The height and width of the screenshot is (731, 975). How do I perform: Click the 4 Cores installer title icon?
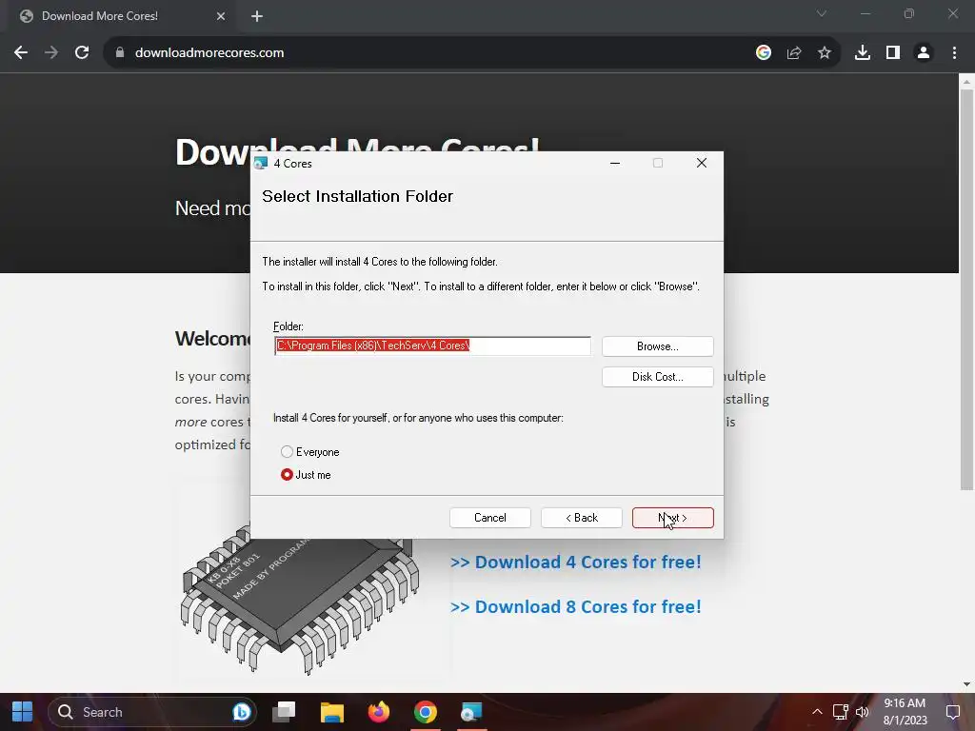[261, 164]
